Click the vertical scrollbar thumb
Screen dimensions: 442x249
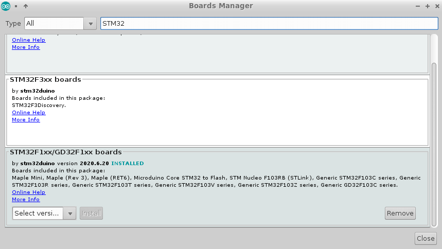point(434,144)
